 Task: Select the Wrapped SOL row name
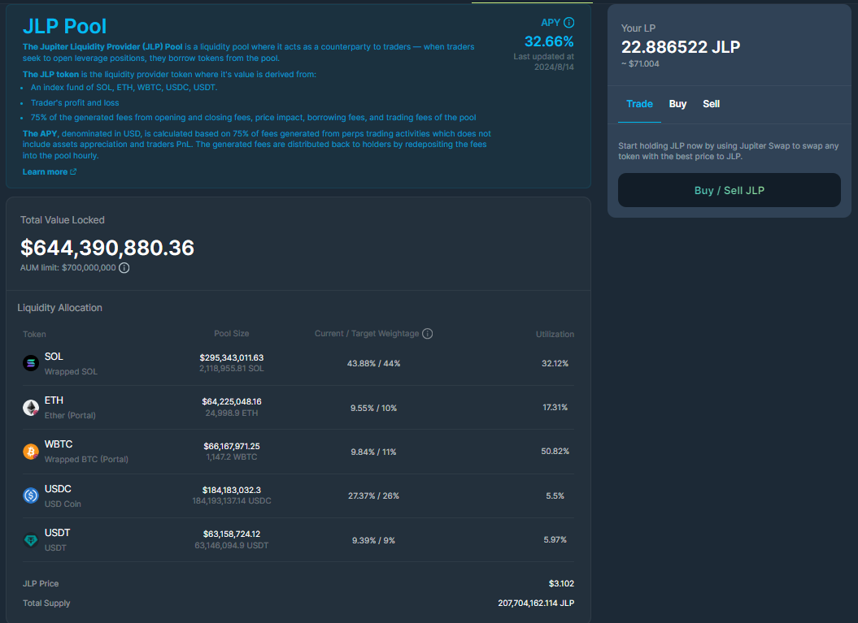[71, 371]
